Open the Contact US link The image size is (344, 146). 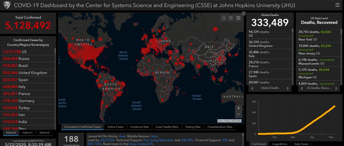tap(145, 144)
